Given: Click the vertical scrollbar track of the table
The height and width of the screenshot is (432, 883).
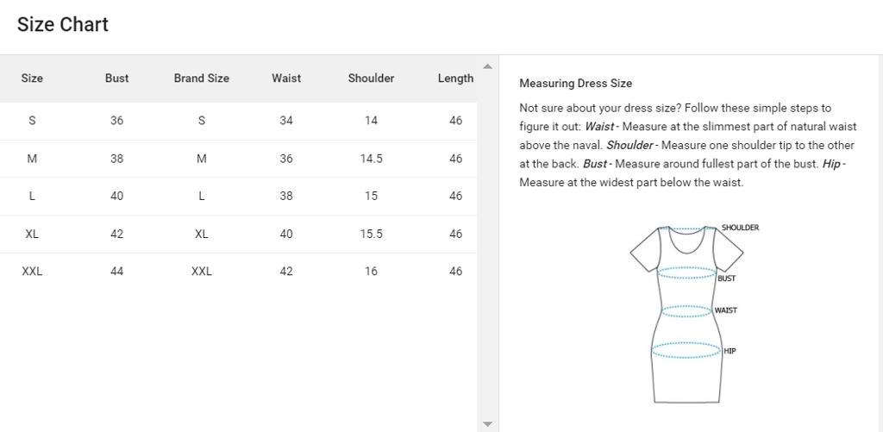Looking at the screenshot, I should click(x=487, y=259).
